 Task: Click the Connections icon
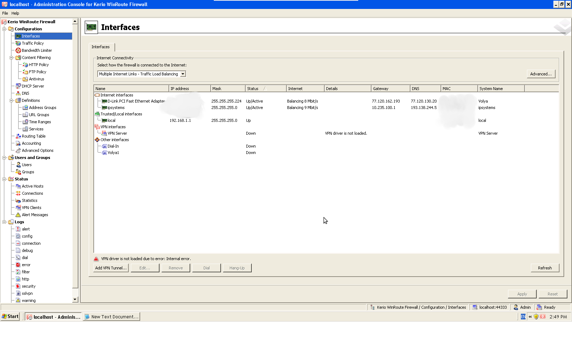[x=18, y=193]
